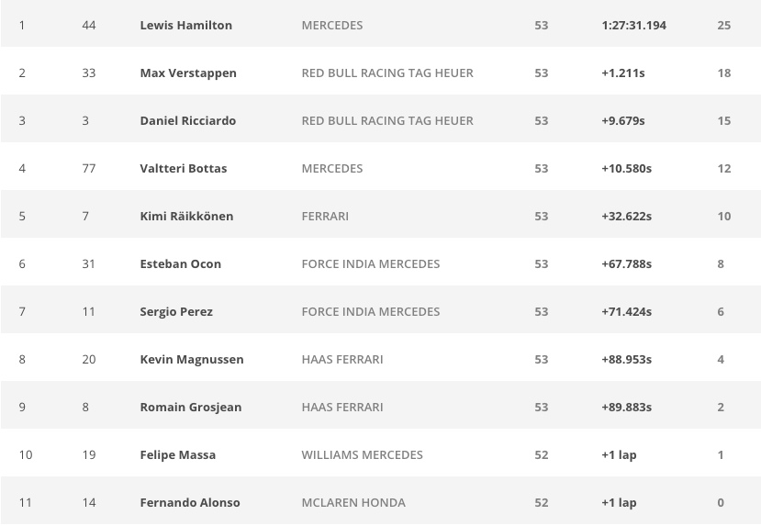Click car number 31 in Ocon's row
This screenshot has width=761, height=526.
pyautogui.click(x=89, y=263)
